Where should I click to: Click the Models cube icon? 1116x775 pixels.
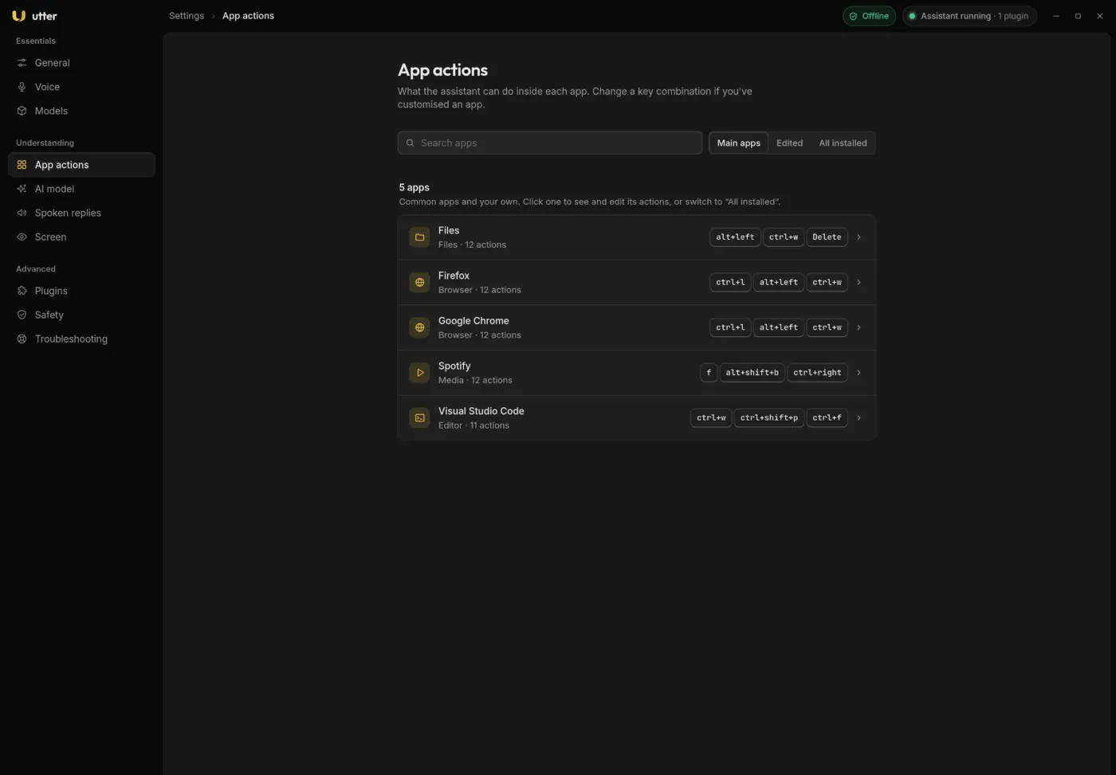[22, 111]
